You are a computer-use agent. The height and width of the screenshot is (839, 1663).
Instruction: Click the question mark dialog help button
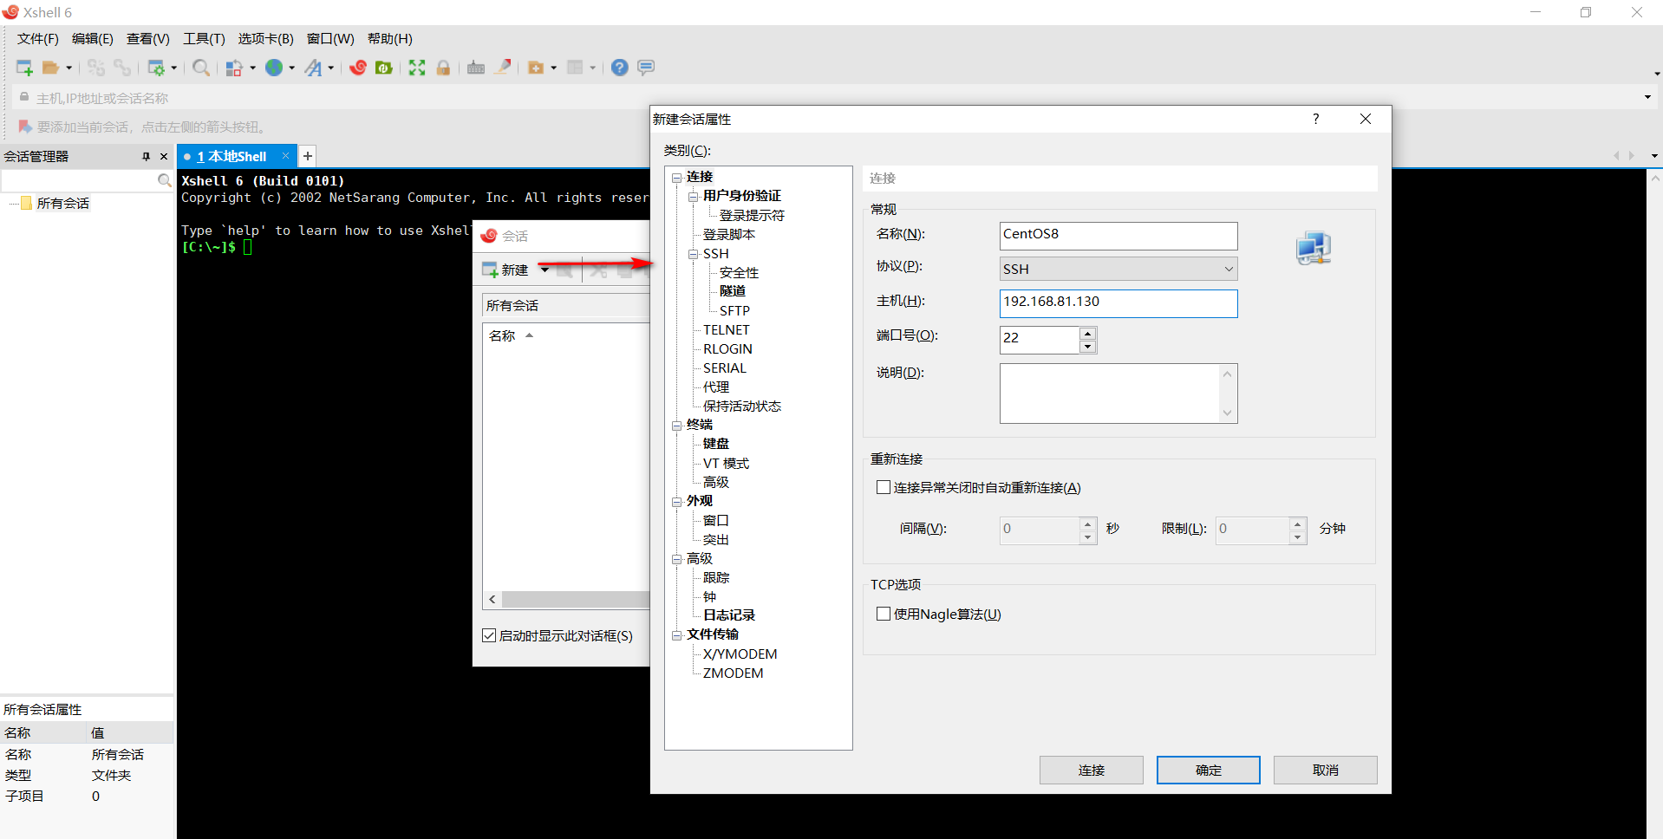point(1315,119)
